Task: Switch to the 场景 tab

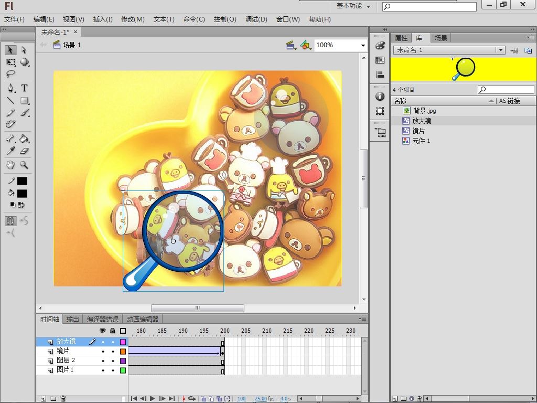Action: tap(441, 38)
